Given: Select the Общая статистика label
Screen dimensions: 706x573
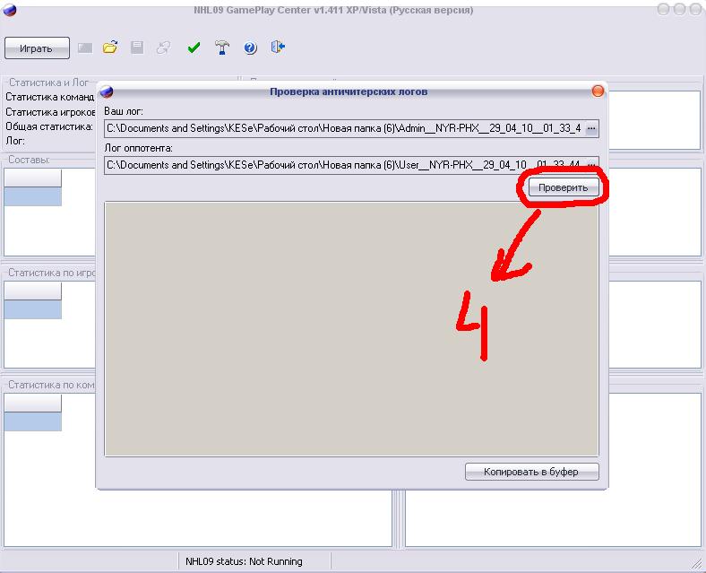Looking at the screenshot, I should [49, 126].
